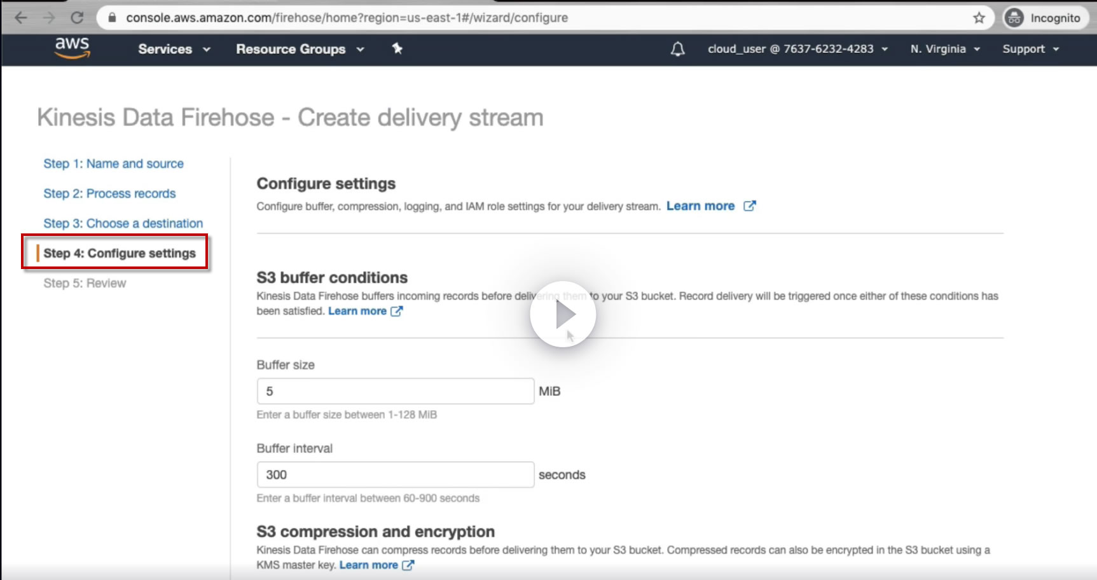The image size is (1097, 580).
Task: Click the 'Enter a buffer size between 1-128 MiB' hint
Action: (347, 415)
